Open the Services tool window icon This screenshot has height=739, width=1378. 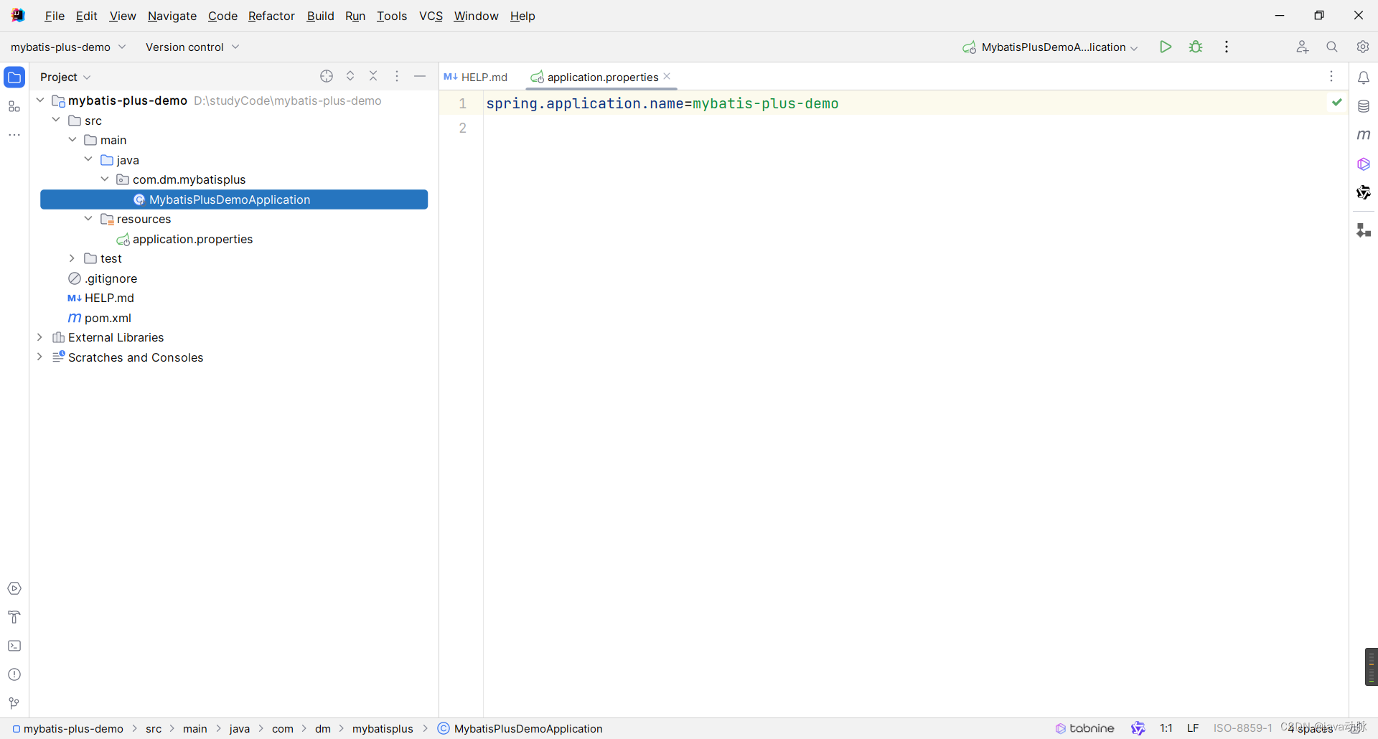[14, 588]
